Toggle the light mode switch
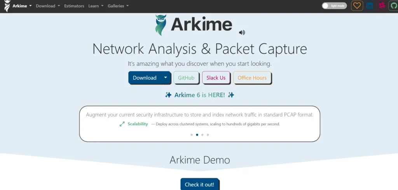This screenshot has height=190, width=398. [x=334, y=5]
